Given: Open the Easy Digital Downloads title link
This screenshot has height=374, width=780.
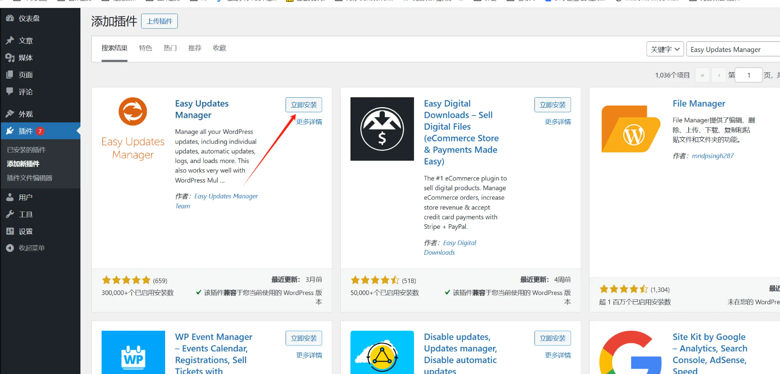Looking at the screenshot, I should [x=461, y=132].
